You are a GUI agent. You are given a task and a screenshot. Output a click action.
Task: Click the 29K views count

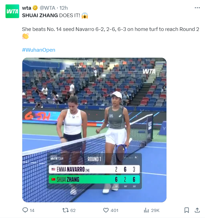[x=155, y=210]
